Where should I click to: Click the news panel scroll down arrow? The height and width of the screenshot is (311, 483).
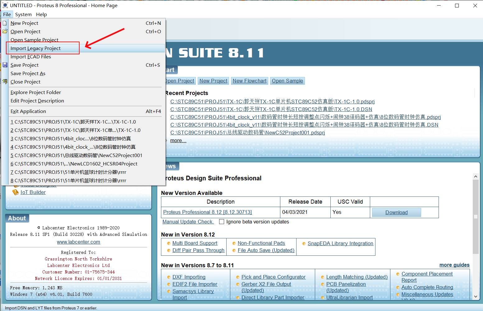(x=476, y=296)
